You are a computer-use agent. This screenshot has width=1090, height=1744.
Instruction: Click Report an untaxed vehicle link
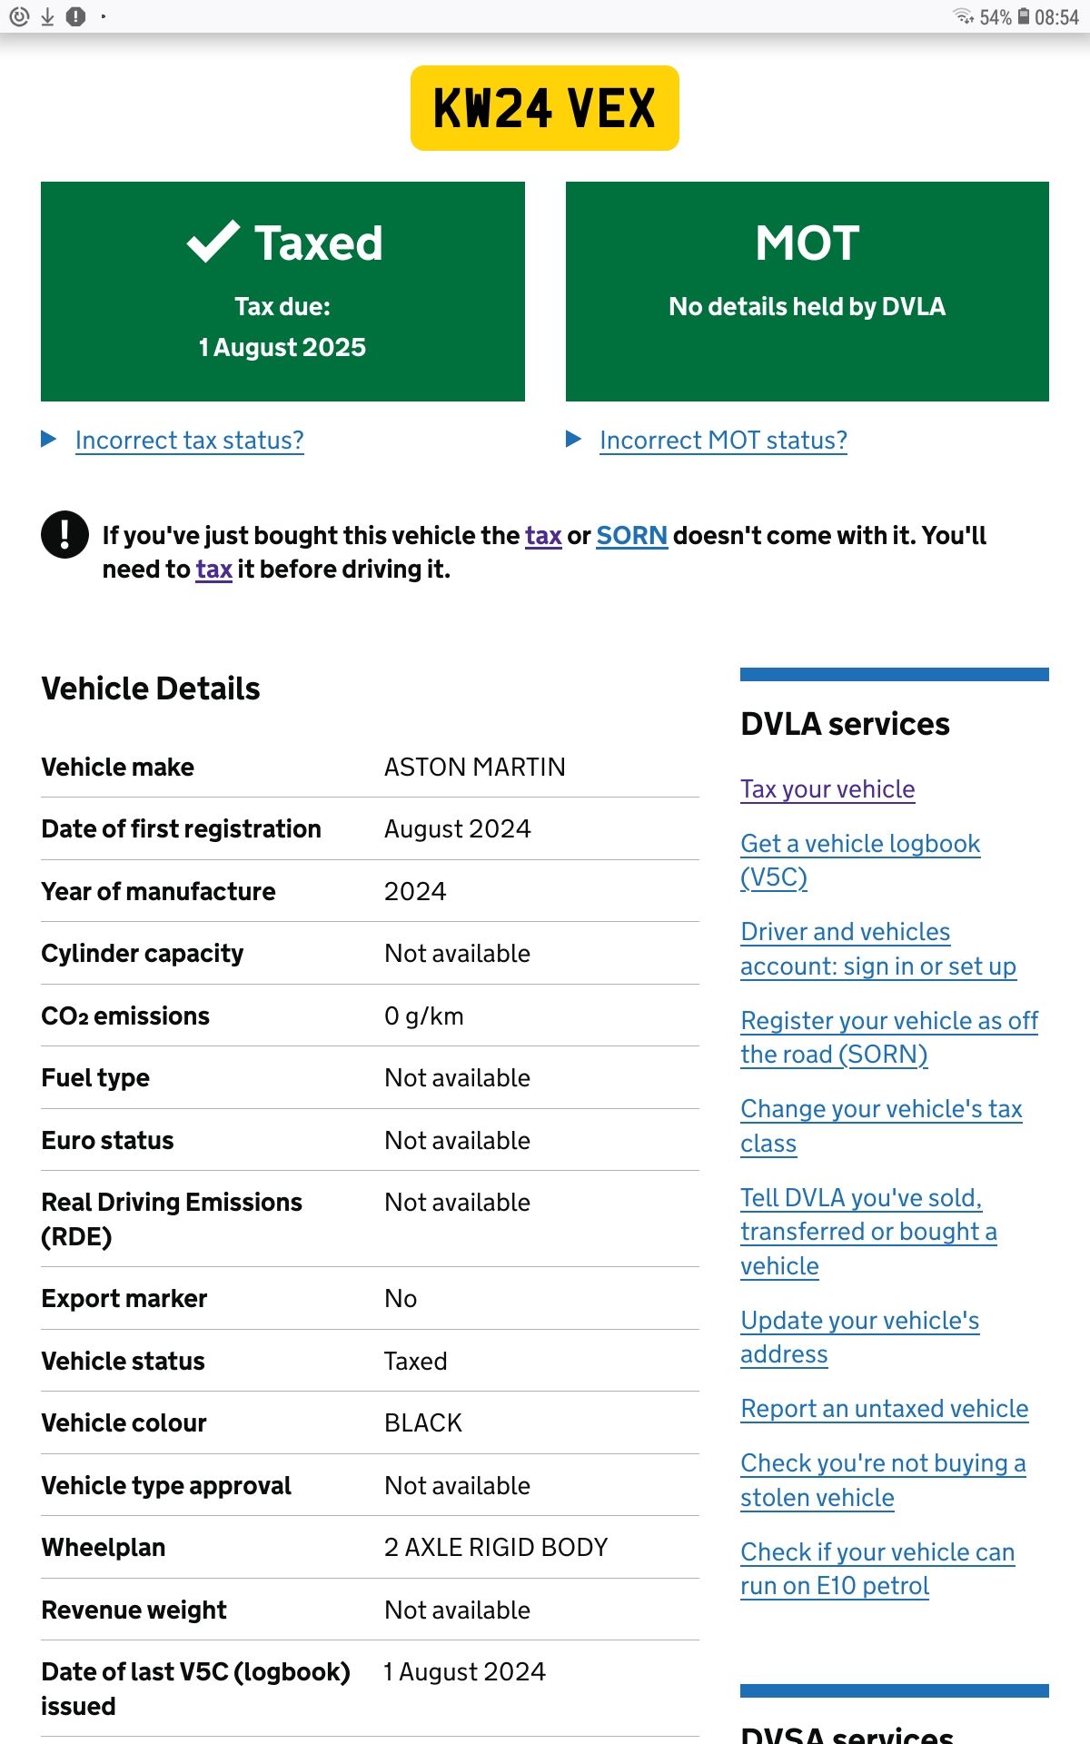(x=884, y=1409)
